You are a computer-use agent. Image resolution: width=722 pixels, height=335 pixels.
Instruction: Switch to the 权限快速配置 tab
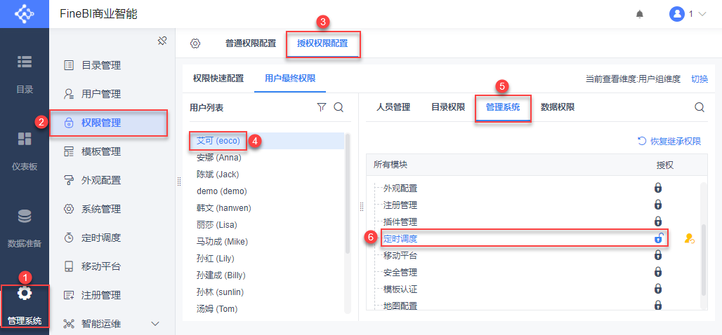click(x=218, y=78)
